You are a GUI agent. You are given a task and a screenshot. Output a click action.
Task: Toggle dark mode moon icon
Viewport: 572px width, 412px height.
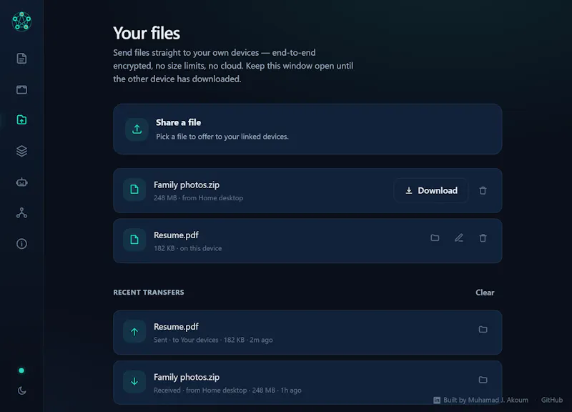pyautogui.click(x=21, y=391)
